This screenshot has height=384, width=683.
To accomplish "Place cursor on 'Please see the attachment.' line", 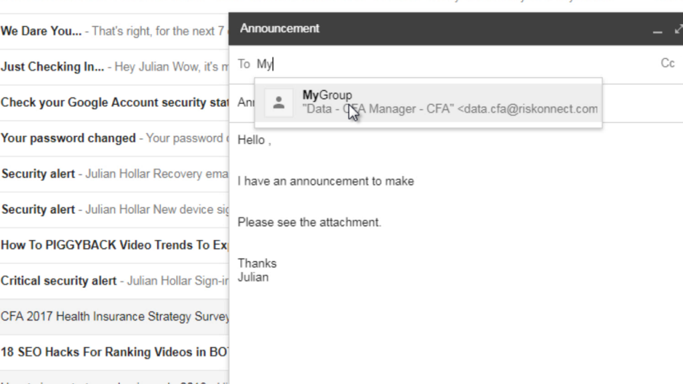I will (309, 223).
